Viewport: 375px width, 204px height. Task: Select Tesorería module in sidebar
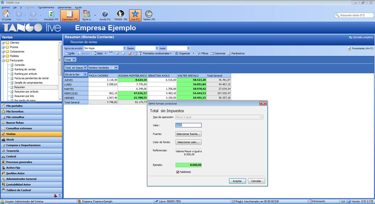[31, 151]
